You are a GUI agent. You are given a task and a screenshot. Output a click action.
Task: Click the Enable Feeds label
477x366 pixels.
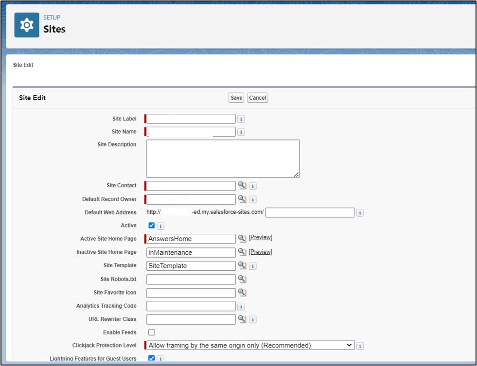pyautogui.click(x=120, y=332)
